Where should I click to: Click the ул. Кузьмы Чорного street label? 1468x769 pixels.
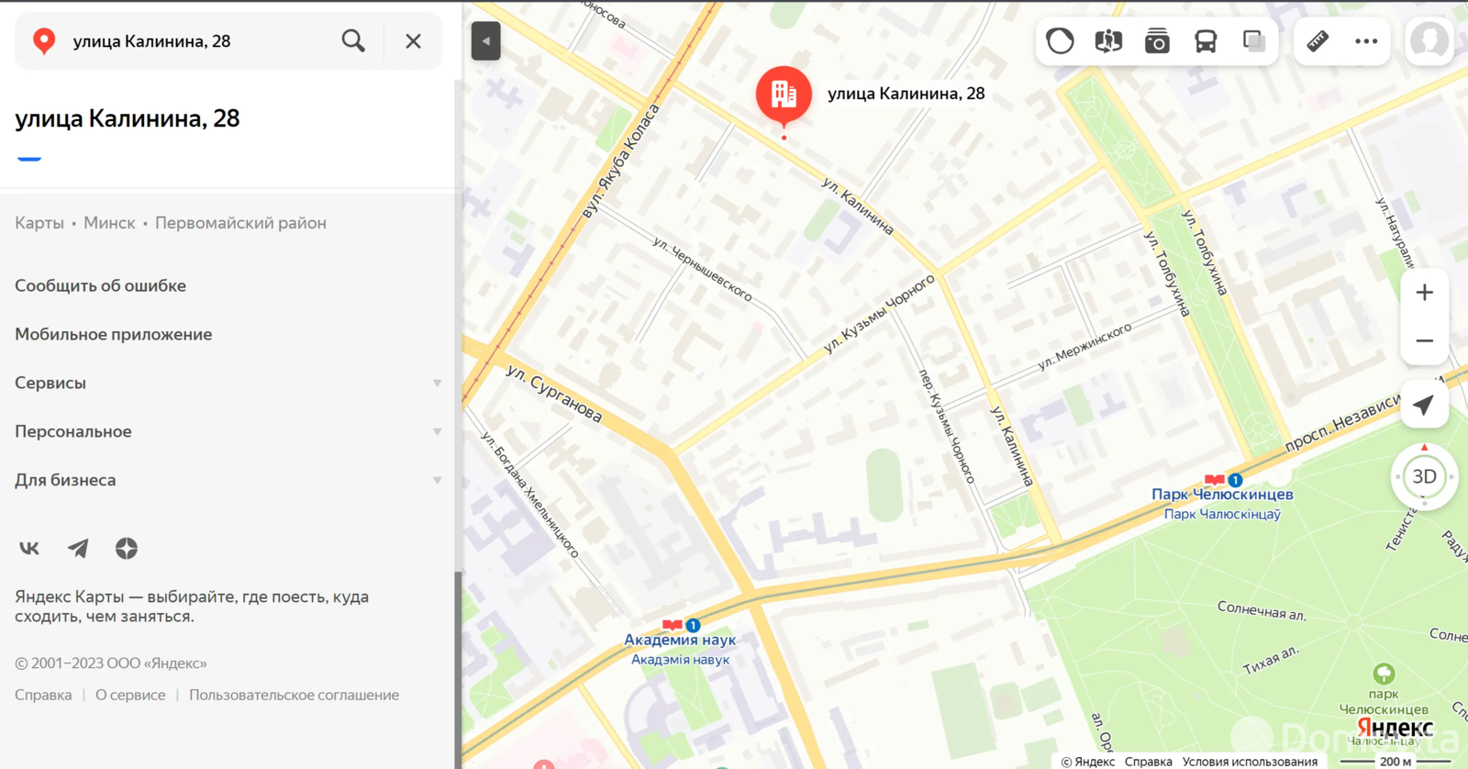(879, 314)
